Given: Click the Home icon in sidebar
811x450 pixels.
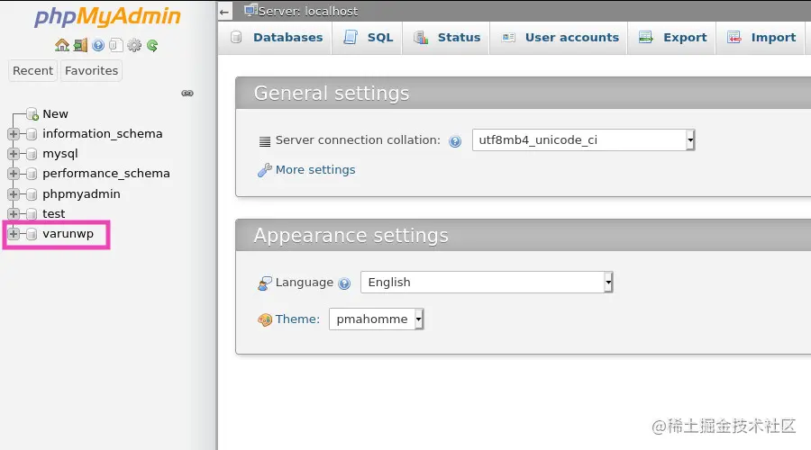Looking at the screenshot, I should pyautogui.click(x=61, y=45).
